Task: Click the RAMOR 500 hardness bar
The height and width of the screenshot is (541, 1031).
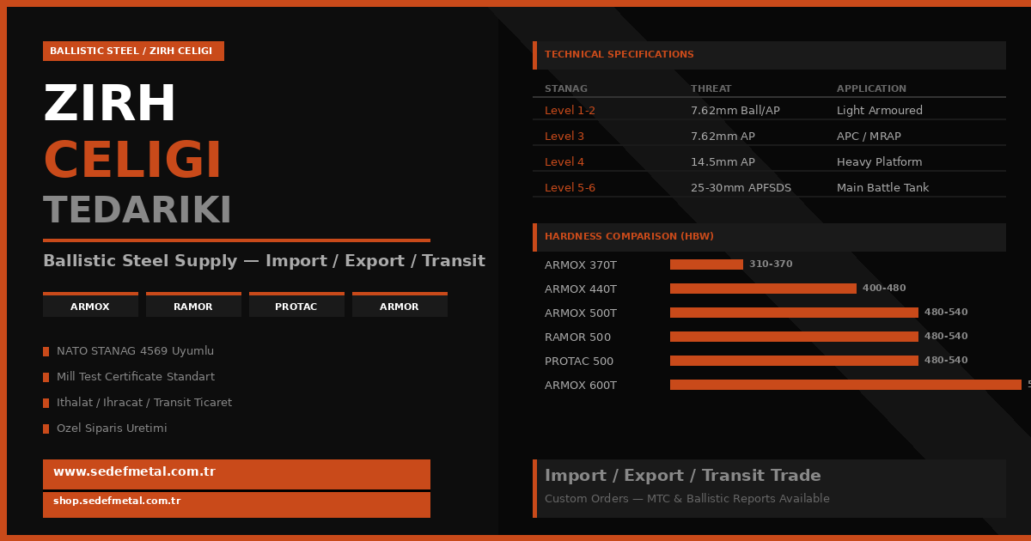Action: [x=794, y=337]
